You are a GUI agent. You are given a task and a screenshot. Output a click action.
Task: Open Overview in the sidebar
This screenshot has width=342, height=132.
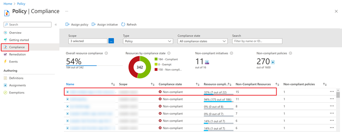pyautogui.click(x=15, y=33)
